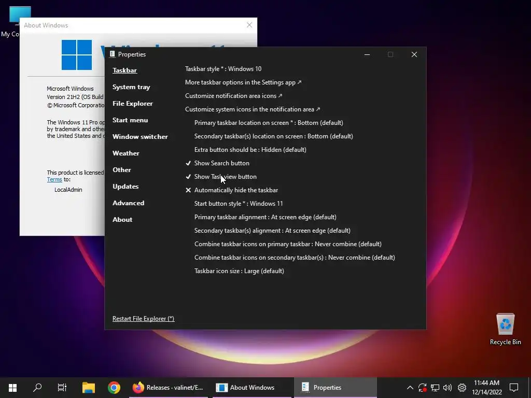Show the clock and date flyout
This screenshot has height=398, width=531.
pyautogui.click(x=486, y=388)
